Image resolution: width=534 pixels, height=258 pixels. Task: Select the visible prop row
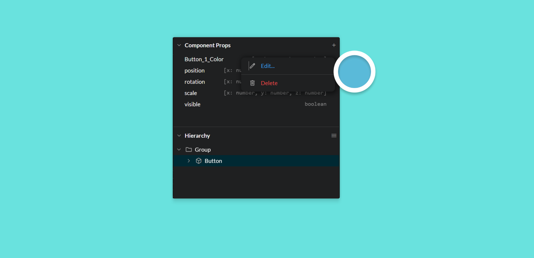click(x=256, y=104)
